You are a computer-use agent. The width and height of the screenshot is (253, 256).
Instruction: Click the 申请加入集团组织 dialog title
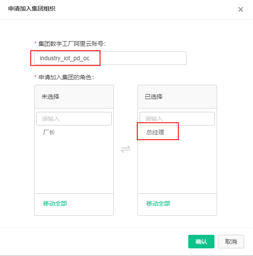pos(32,8)
